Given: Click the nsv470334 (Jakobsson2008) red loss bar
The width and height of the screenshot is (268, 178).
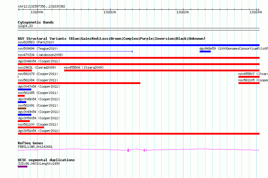Looking at the screenshot, I should (139, 58).
